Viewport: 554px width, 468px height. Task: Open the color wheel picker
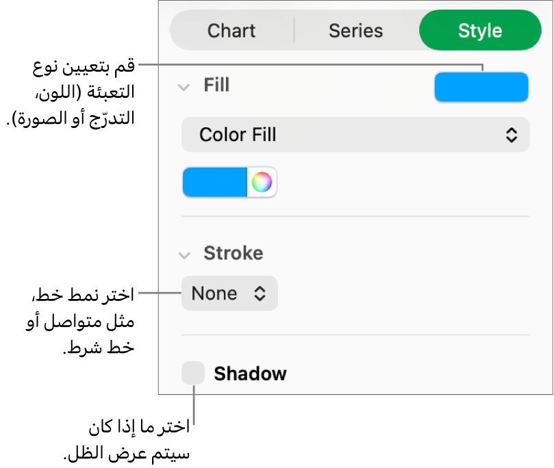click(262, 182)
